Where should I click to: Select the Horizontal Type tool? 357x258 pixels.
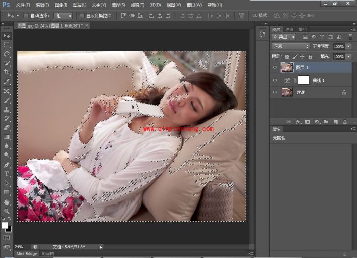tap(7, 174)
